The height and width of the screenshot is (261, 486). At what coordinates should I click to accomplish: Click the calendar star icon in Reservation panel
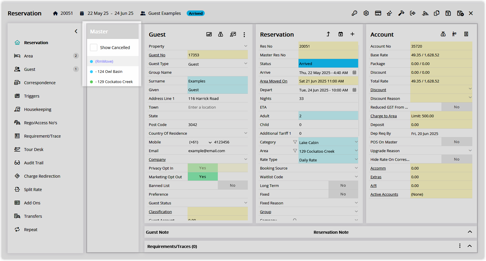tap(341, 34)
